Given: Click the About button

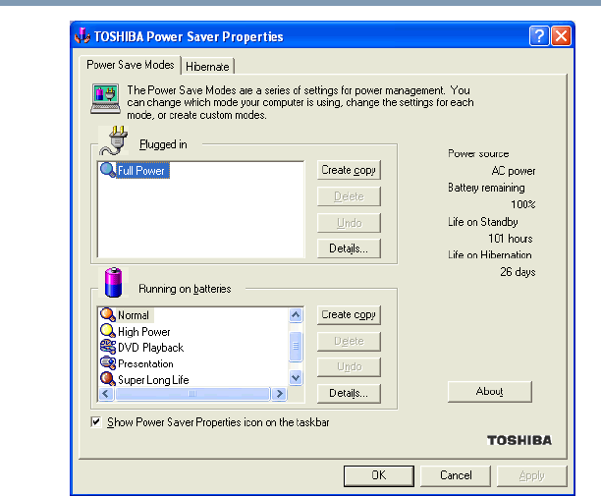Looking at the screenshot, I should pos(489,391).
